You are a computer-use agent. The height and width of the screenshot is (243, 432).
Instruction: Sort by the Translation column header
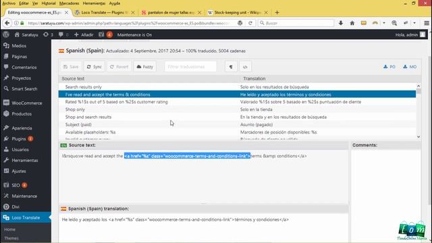254,78
